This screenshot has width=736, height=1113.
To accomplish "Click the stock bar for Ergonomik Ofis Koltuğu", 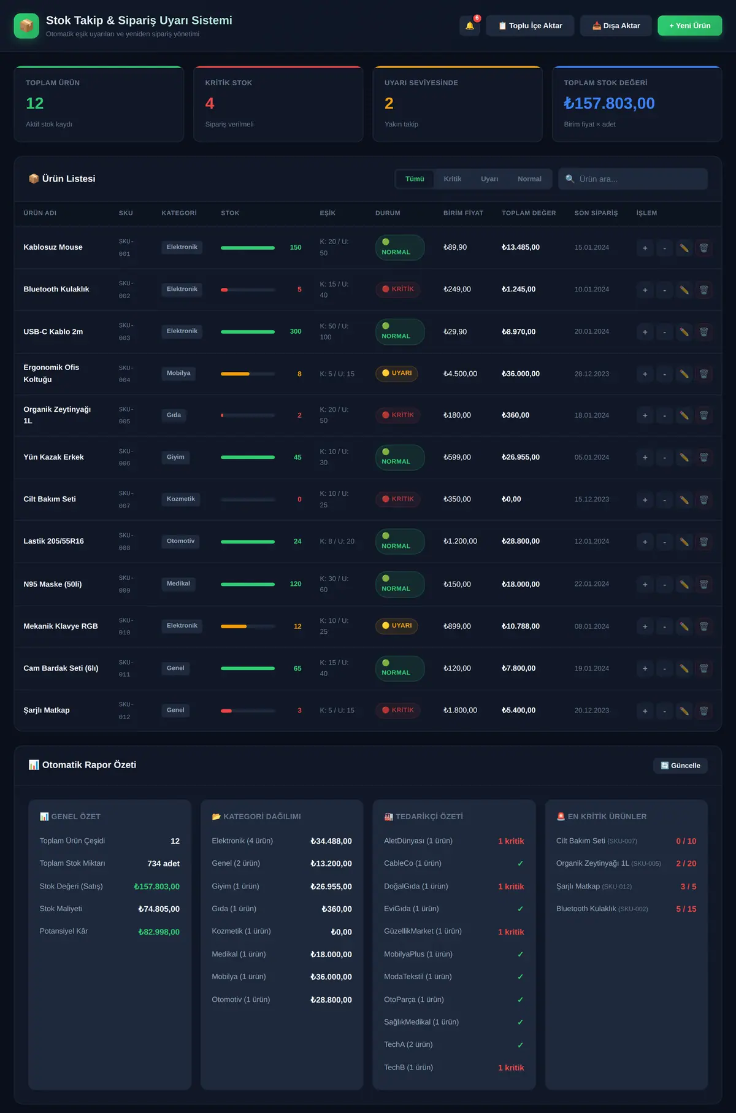I will point(248,374).
